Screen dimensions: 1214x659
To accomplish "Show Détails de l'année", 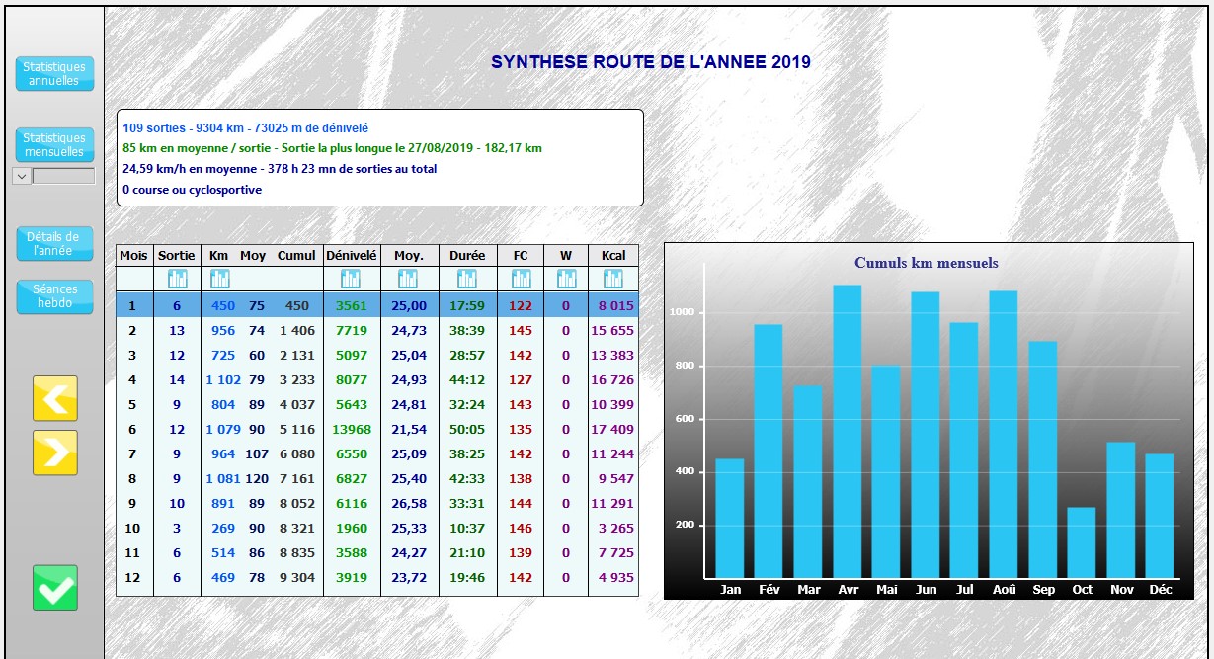I will click(55, 244).
